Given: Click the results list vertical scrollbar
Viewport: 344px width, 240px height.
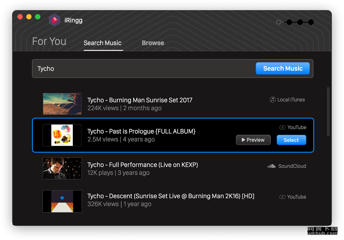Looking at the screenshot, I should pyautogui.click(x=328, y=111).
